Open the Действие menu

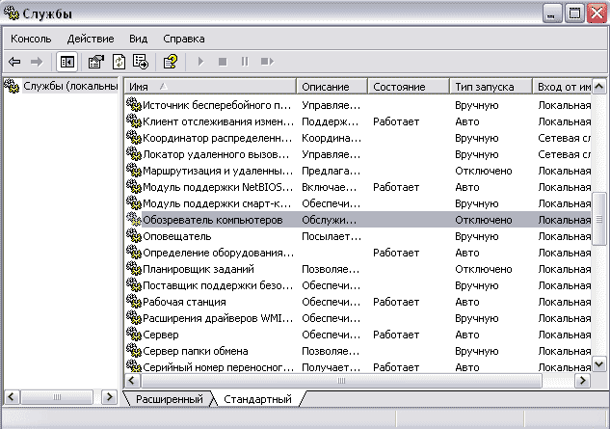tap(91, 39)
